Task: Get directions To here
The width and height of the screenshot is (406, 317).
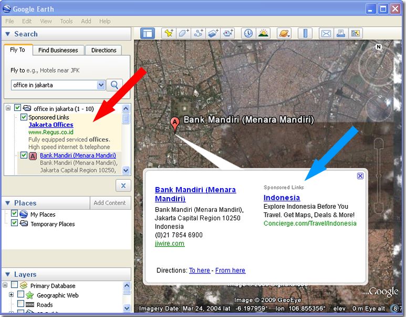Action: click(x=200, y=270)
